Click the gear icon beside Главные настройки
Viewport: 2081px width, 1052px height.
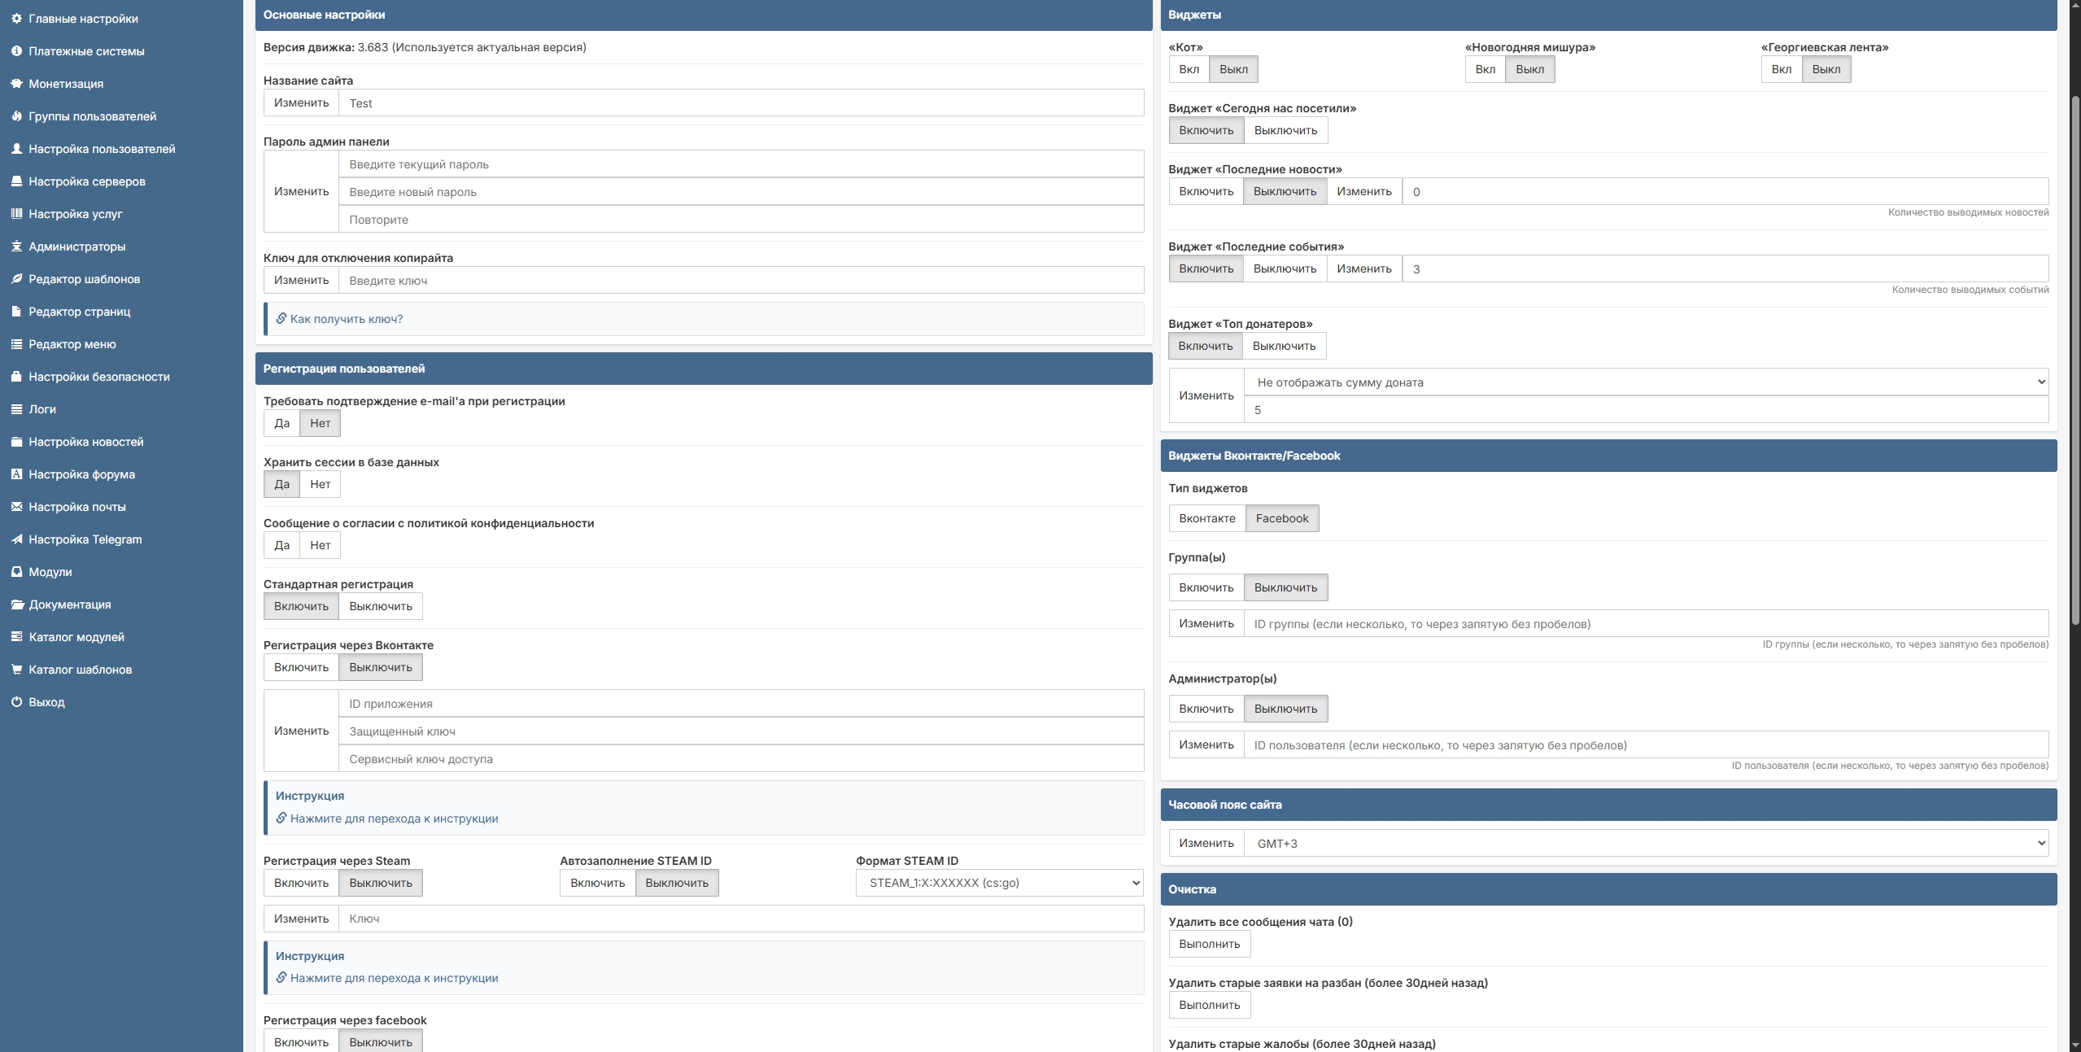pos(16,19)
